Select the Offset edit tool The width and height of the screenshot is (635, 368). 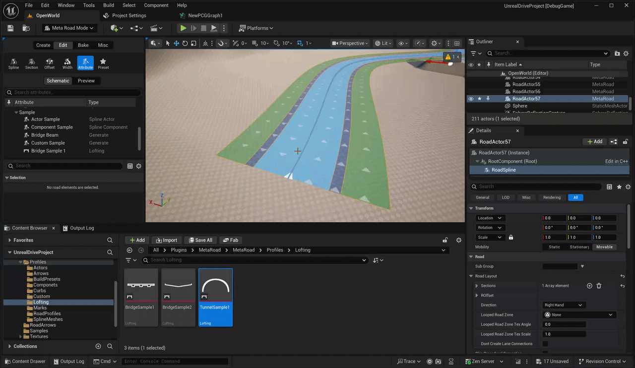coord(50,63)
